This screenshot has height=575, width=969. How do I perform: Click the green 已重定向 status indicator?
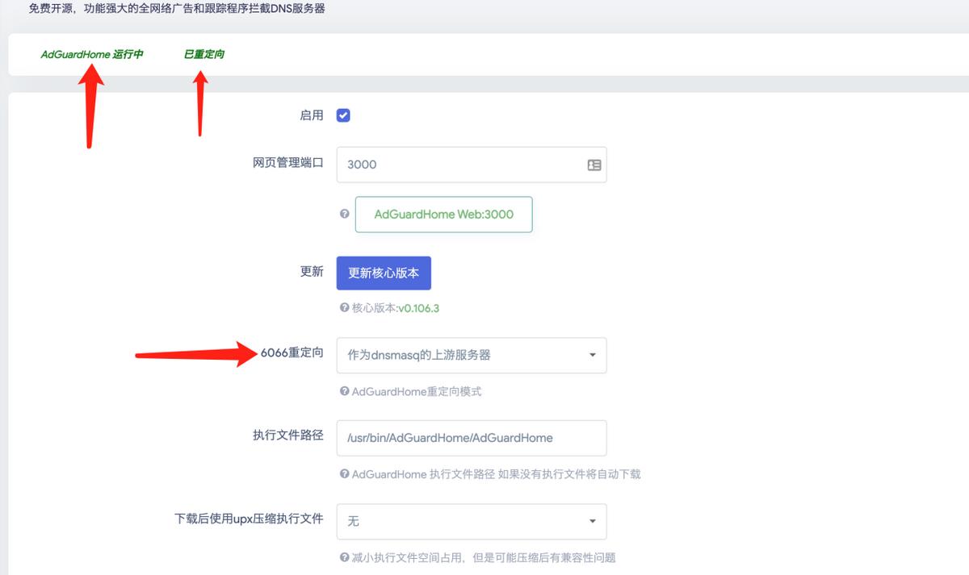click(203, 56)
